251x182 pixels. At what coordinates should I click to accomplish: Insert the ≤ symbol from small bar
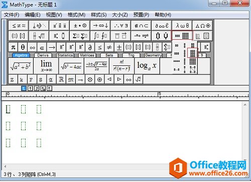100,47
